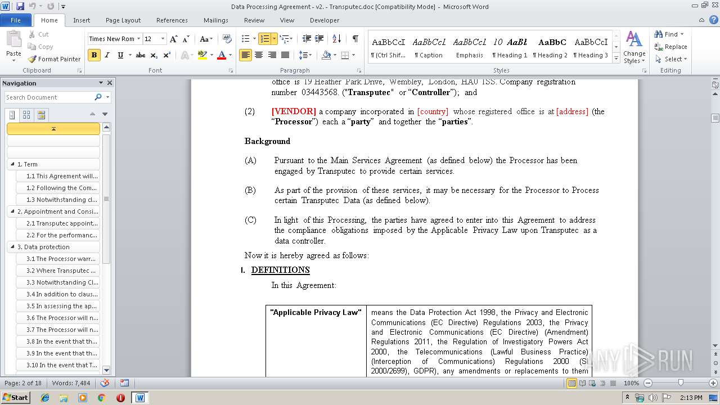Click Save in Quick Access Toolbar
Image resolution: width=720 pixels, height=405 pixels.
20,7
